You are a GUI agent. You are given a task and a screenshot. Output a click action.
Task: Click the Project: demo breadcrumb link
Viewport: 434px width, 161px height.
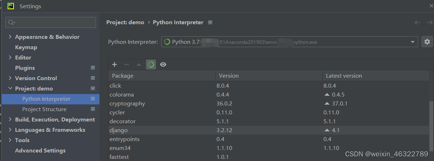(x=125, y=22)
